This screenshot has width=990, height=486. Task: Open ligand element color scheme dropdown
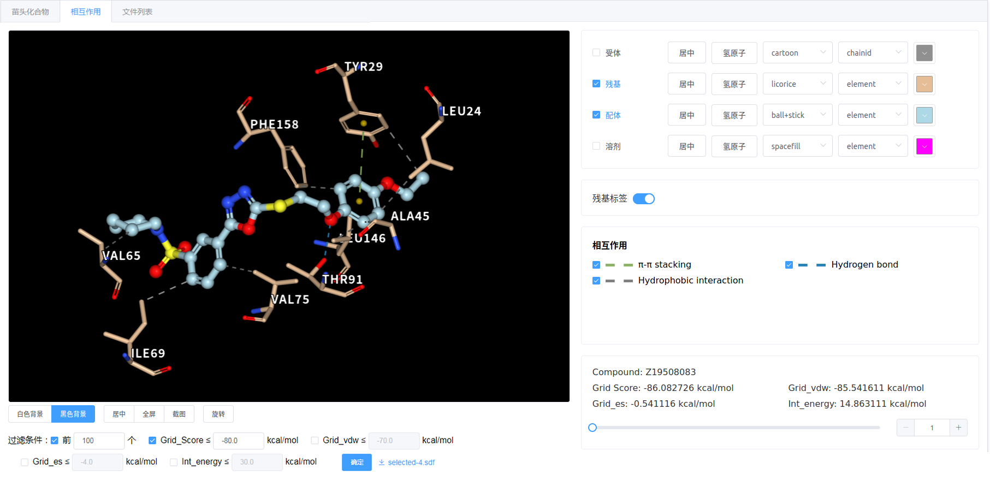[x=873, y=115]
